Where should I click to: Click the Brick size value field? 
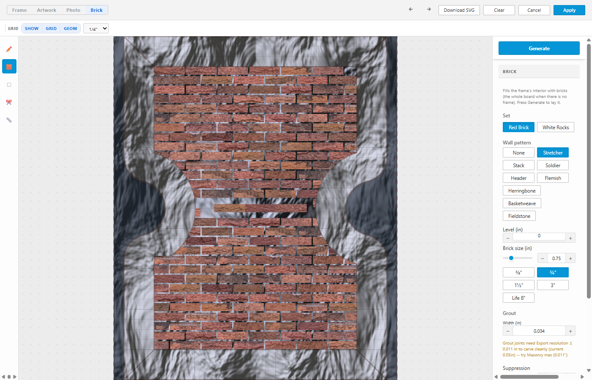click(556, 258)
